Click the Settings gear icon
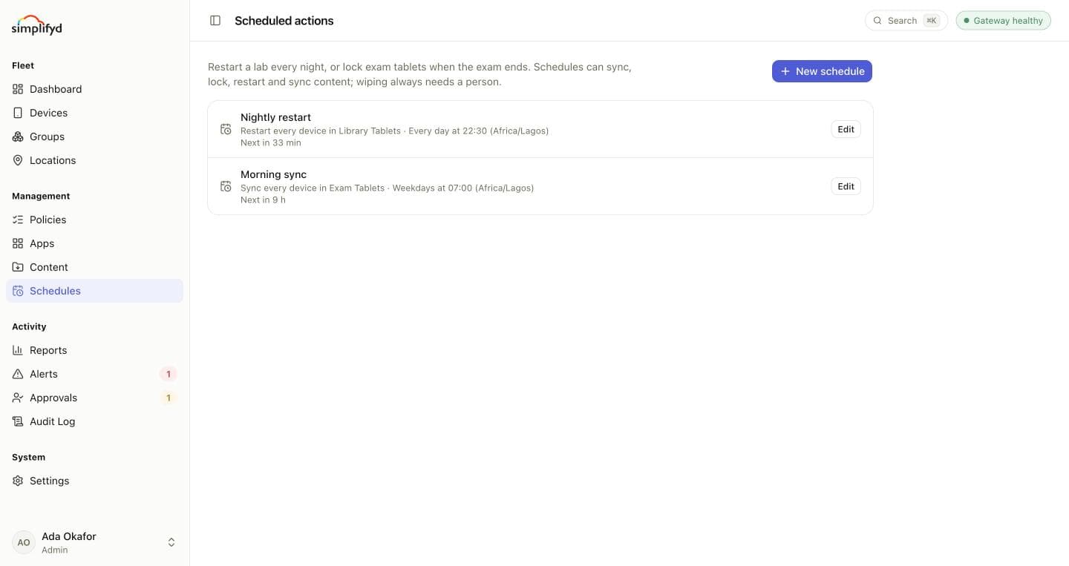Image resolution: width=1069 pixels, height=566 pixels. pos(18,481)
